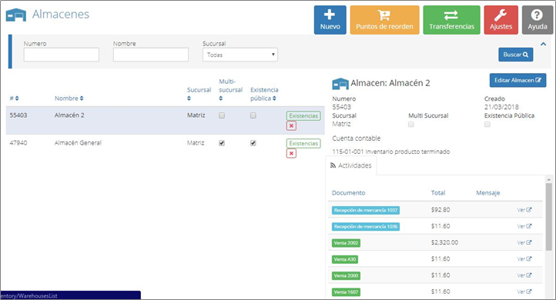Sort by Existencia pública column arrows

(x=274, y=98)
